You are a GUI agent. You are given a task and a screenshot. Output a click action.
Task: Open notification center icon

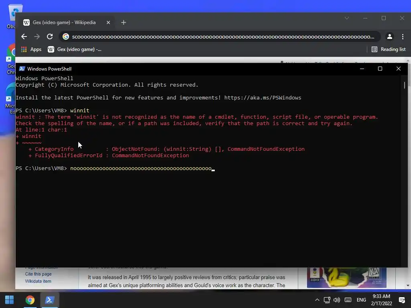click(x=402, y=300)
